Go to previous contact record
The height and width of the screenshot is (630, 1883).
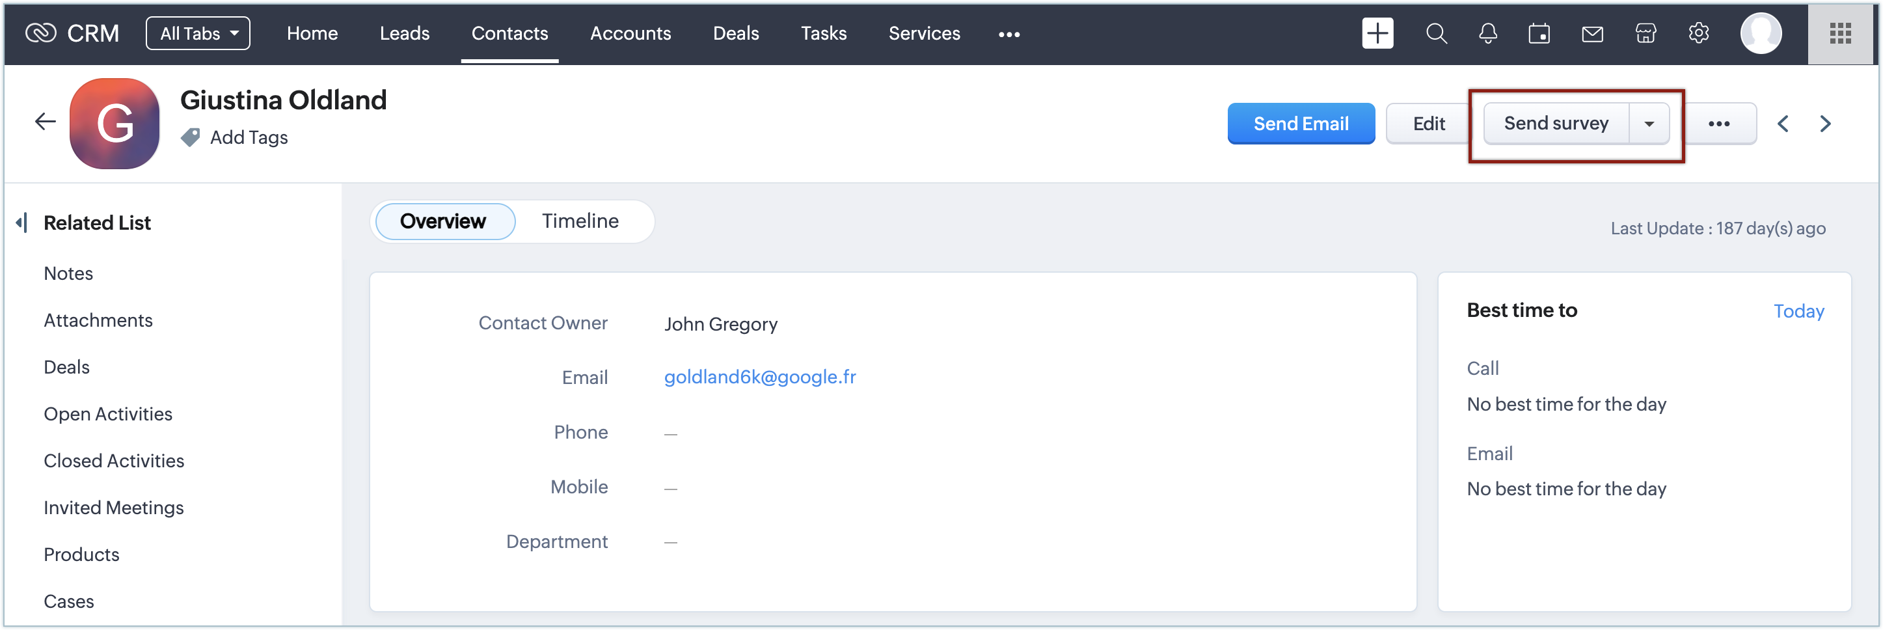(x=1782, y=124)
